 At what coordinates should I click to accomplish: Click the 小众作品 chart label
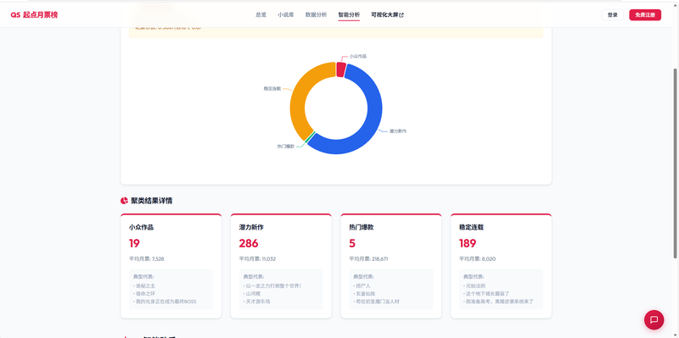coord(357,56)
